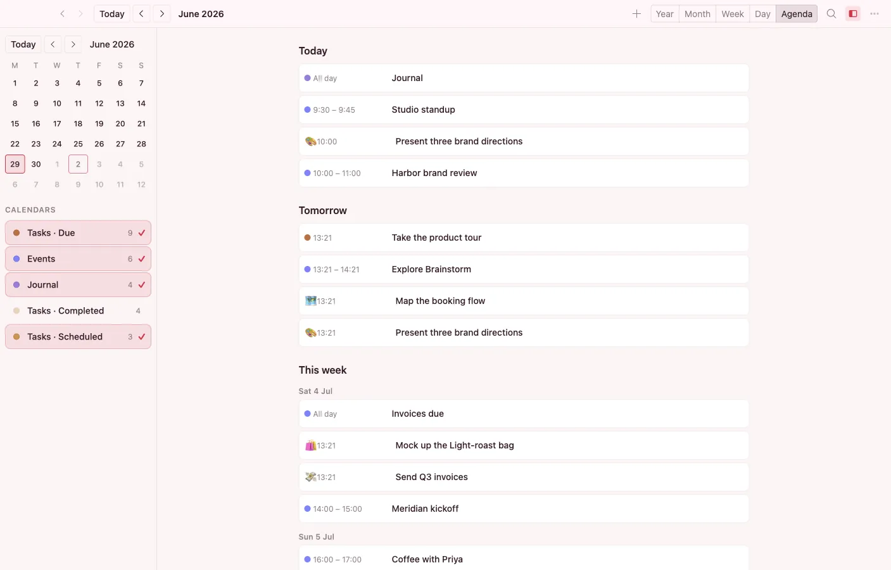Click the Today button in sidebar
Viewport: 891px width, 570px height.
point(23,44)
